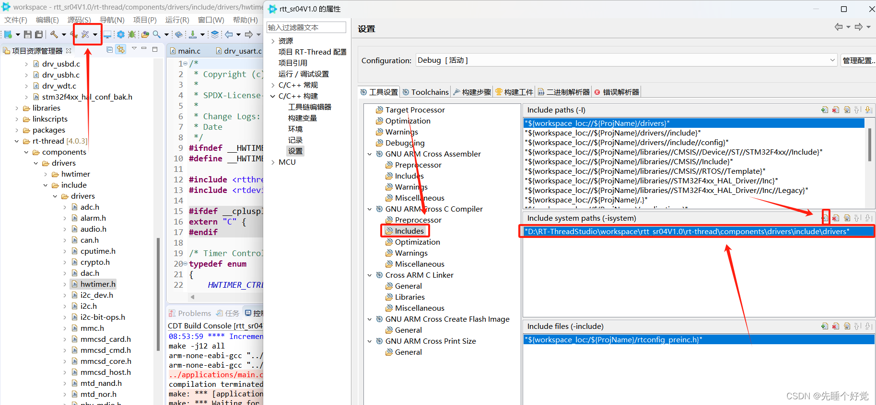Collapse GNU ARM Cross Assembler node
The height and width of the screenshot is (405, 876).
tap(370, 154)
